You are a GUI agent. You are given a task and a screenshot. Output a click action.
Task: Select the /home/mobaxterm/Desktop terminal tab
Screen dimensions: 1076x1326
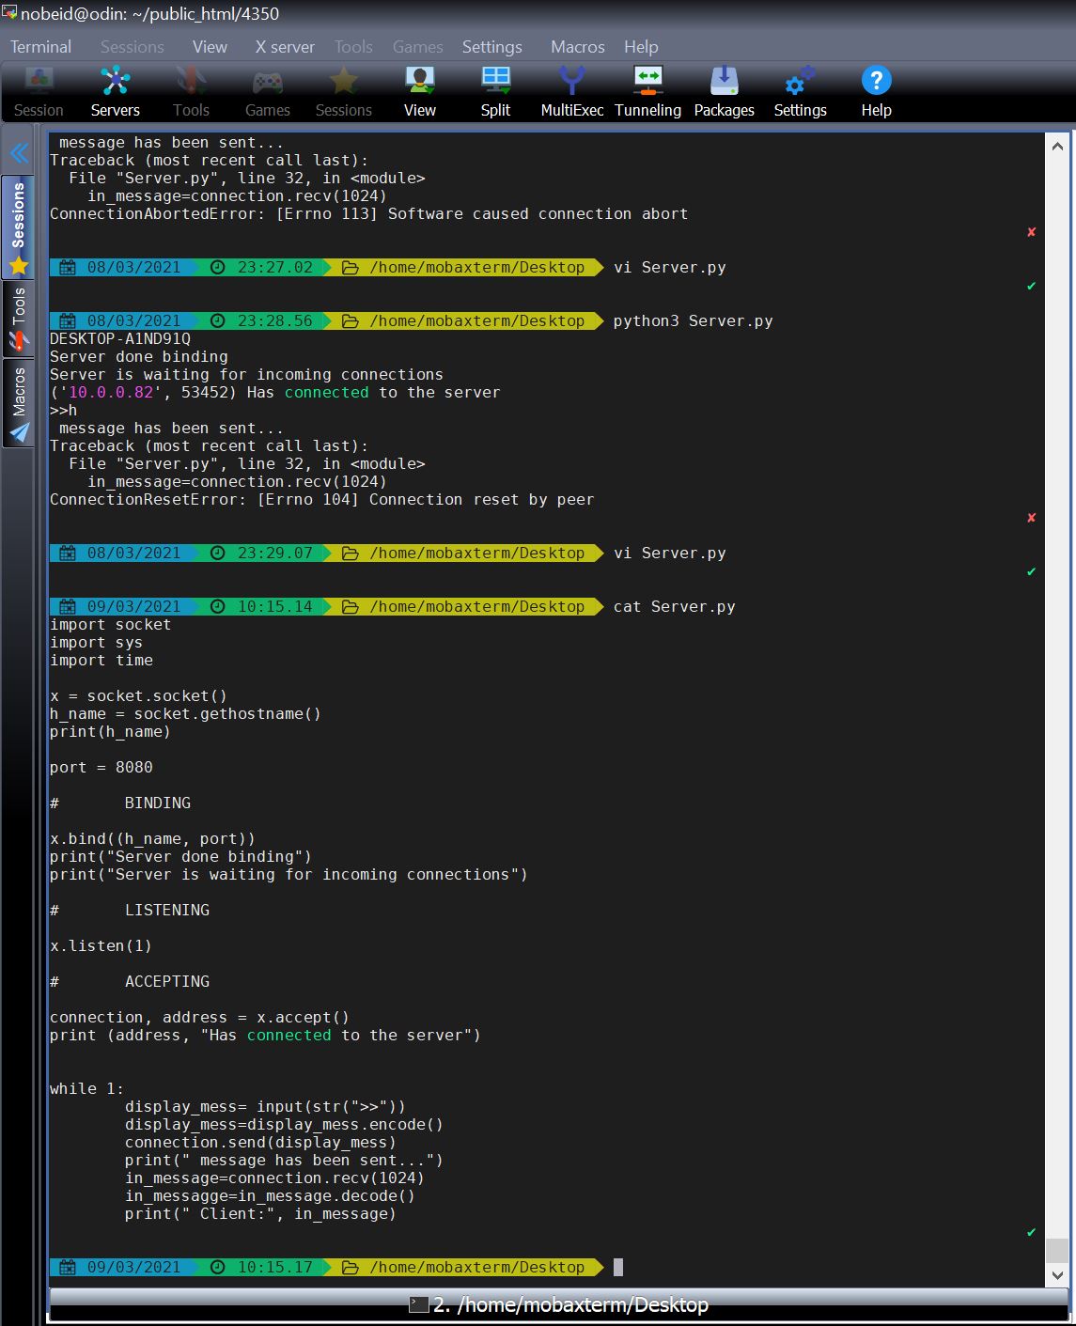[559, 1304]
